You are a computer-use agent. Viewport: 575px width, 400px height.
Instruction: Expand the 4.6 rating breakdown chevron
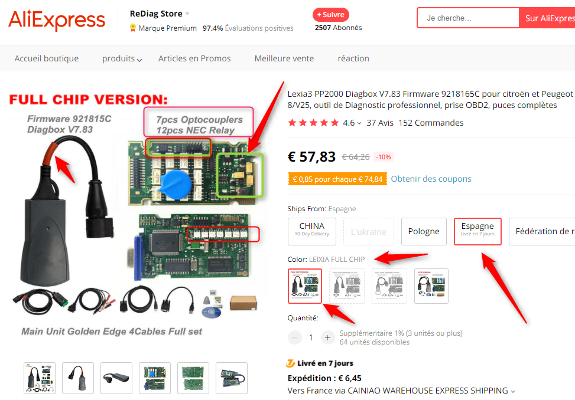[359, 123]
